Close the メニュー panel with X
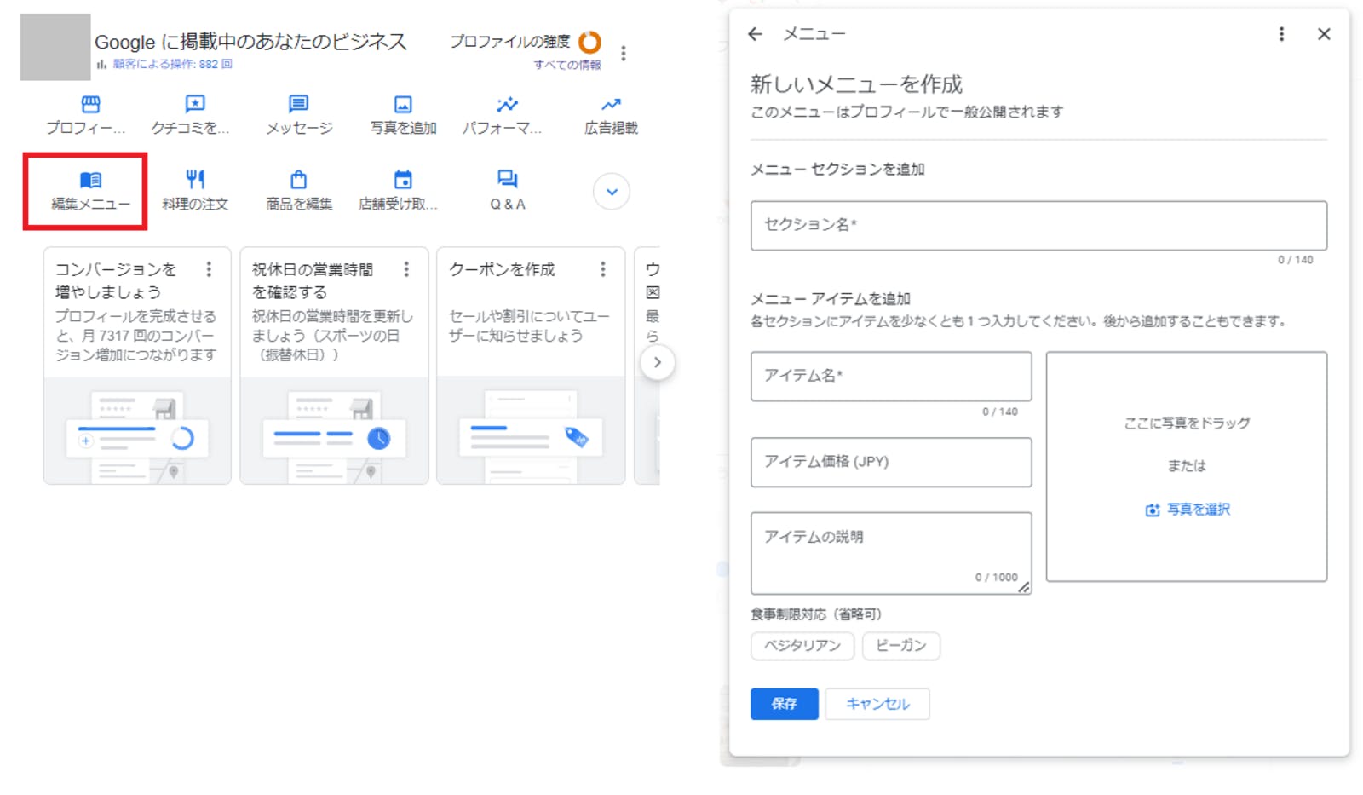The width and height of the screenshot is (1363, 795). [1324, 34]
